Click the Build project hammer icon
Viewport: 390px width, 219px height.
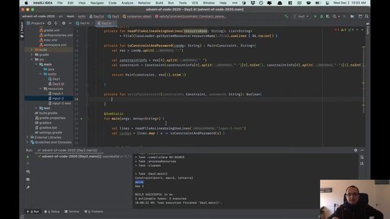point(286,16)
